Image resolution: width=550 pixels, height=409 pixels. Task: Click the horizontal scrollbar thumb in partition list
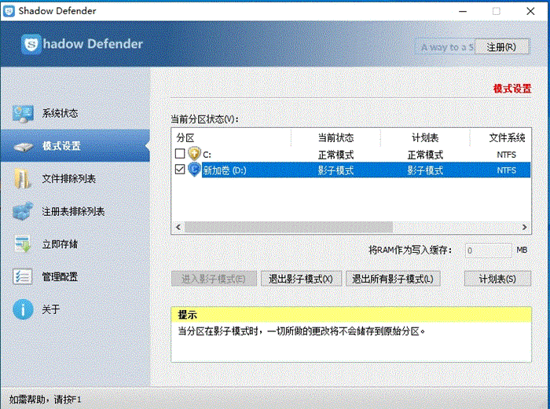point(288,227)
